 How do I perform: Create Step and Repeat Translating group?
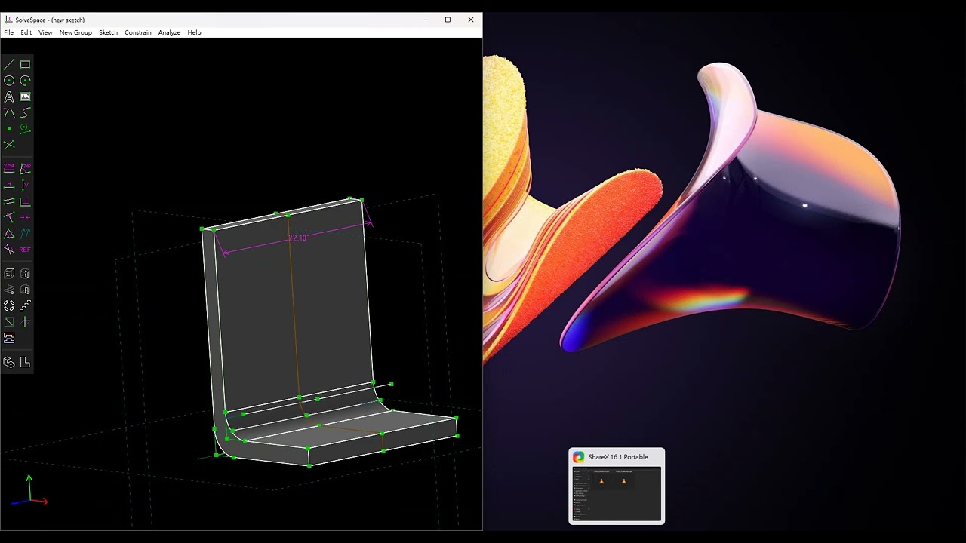click(x=25, y=305)
